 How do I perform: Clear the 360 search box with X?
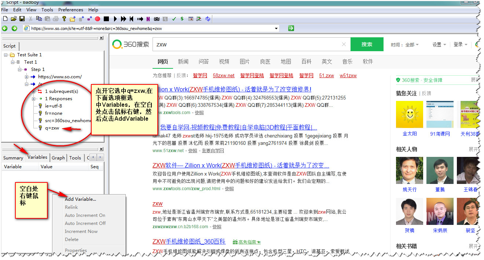pyautogui.click(x=344, y=44)
